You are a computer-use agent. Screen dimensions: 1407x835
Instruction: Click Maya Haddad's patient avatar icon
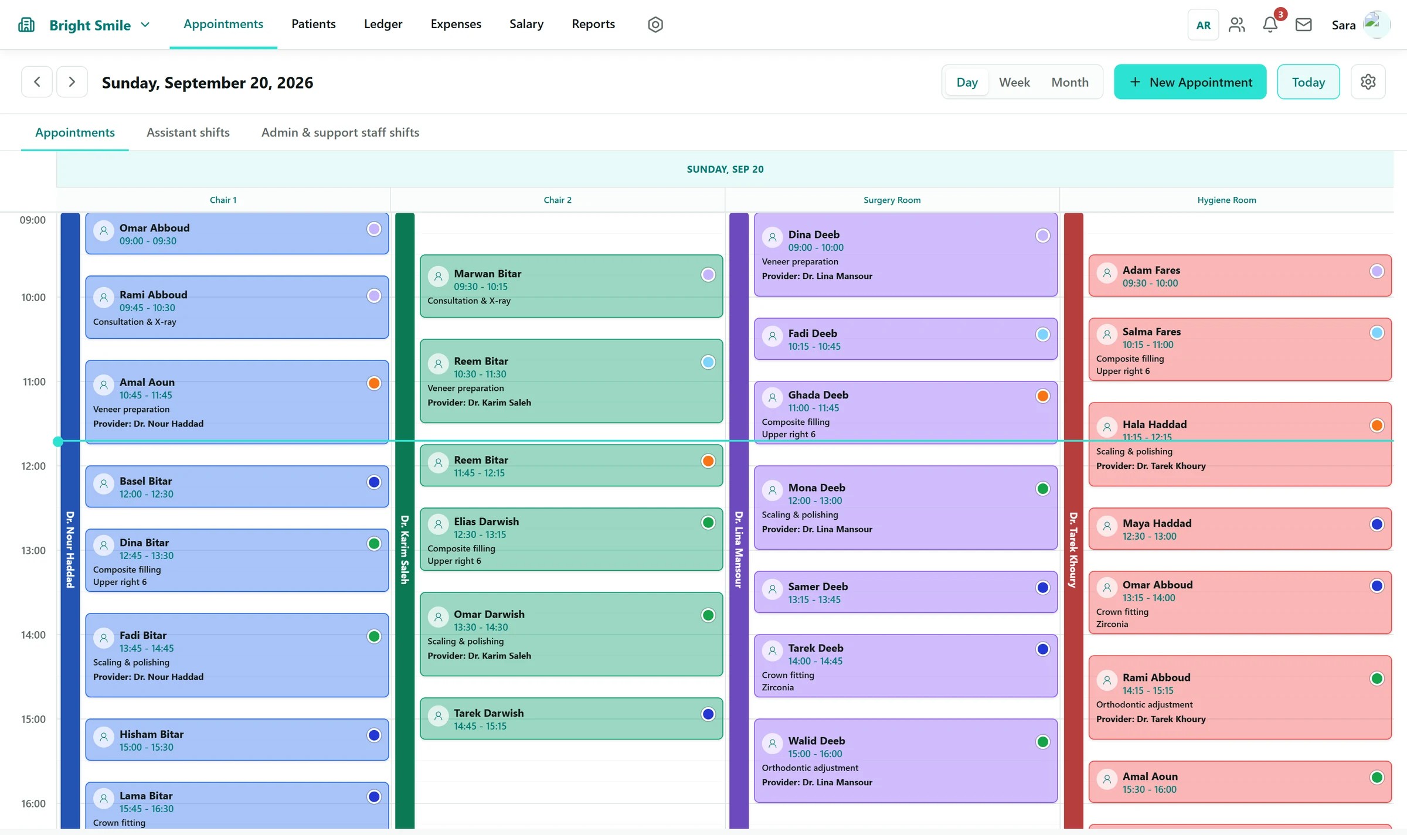(x=1107, y=526)
